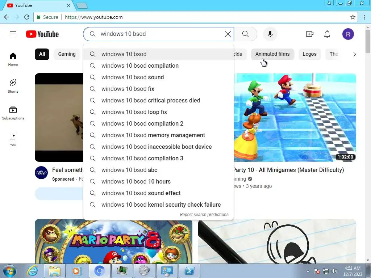
Task: Open the You section in the sidebar
Action: [x=13, y=139]
